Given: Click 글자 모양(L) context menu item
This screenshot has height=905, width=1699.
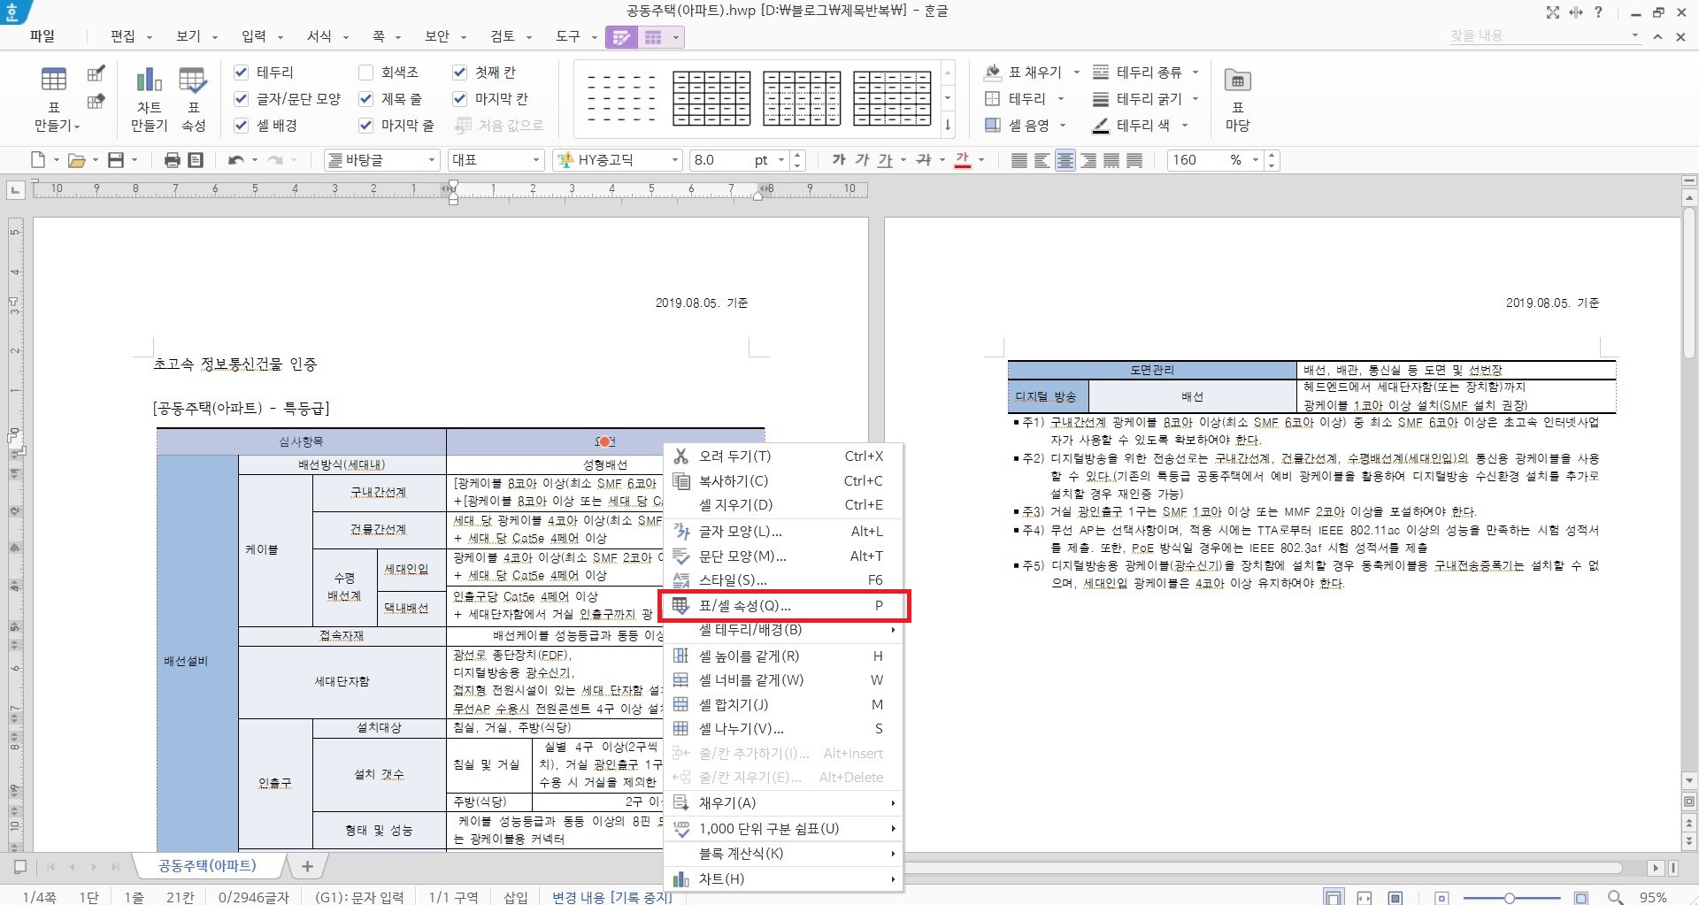Looking at the screenshot, I should (x=783, y=532).
